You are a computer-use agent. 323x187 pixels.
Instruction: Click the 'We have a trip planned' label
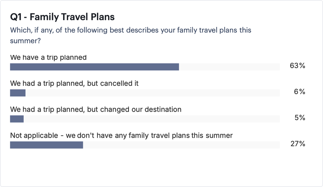(x=48, y=57)
